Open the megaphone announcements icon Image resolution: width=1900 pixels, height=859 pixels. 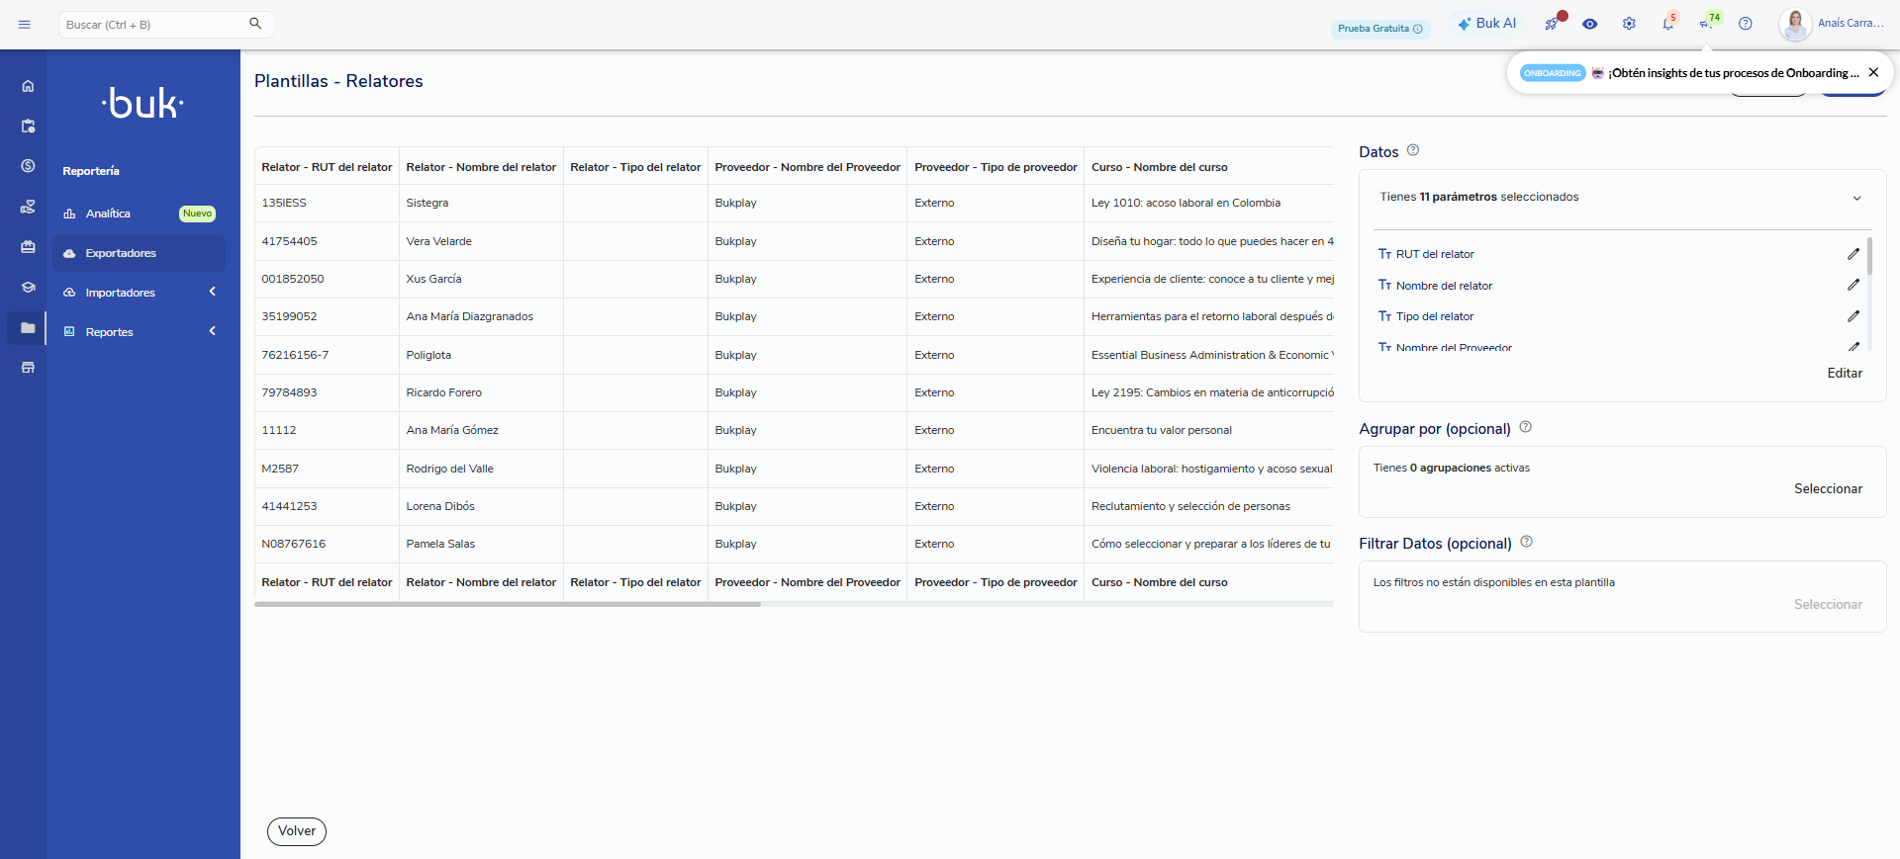[x=1708, y=23]
